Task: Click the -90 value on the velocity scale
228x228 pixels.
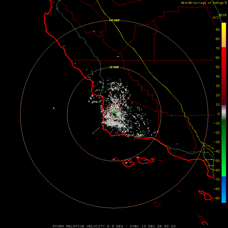Action: [217, 198]
